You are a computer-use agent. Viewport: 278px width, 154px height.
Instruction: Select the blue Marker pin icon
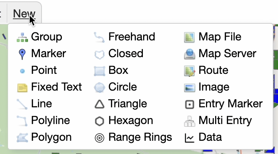[22, 54]
